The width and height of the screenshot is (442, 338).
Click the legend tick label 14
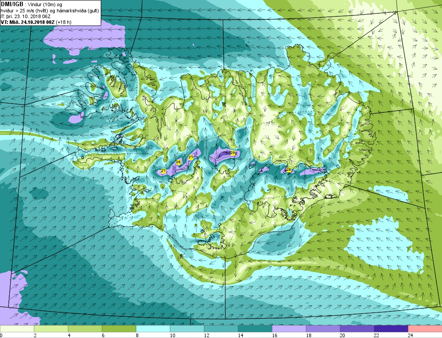point(241,335)
